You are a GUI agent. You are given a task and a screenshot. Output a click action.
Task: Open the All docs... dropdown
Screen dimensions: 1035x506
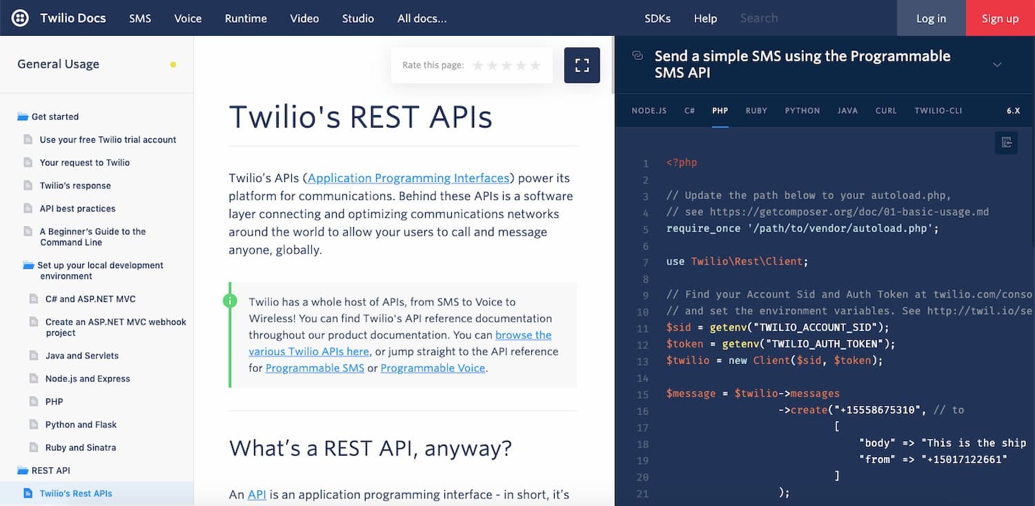[x=422, y=19]
